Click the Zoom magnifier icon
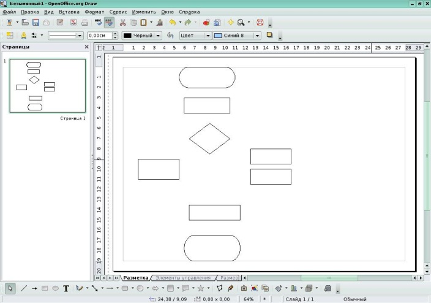 pyautogui.click(x=241, y=23)
